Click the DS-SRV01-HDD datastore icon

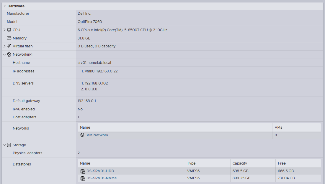83,171
